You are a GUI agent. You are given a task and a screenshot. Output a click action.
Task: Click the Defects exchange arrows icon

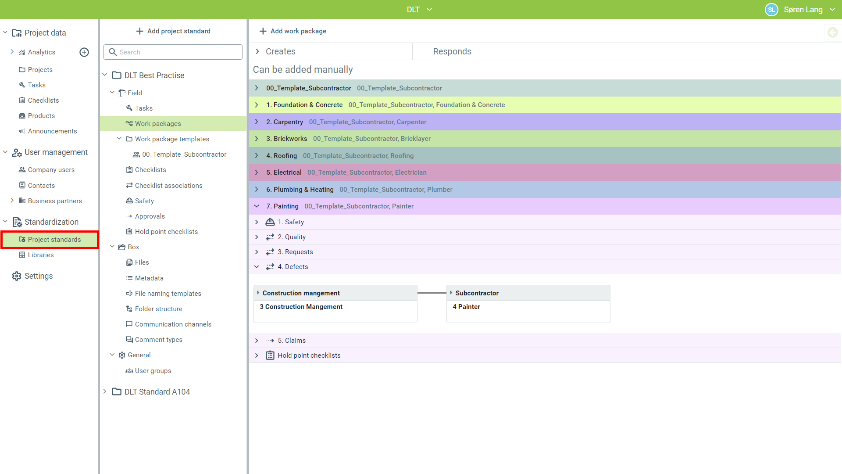270,267
